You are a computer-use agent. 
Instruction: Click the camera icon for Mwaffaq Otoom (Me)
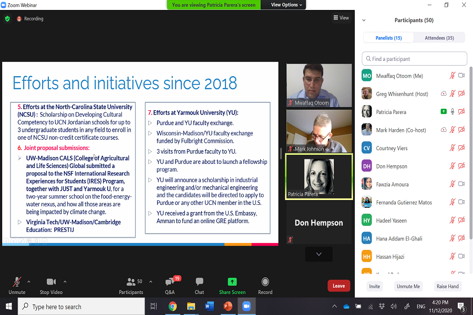[x=461, y=76]
